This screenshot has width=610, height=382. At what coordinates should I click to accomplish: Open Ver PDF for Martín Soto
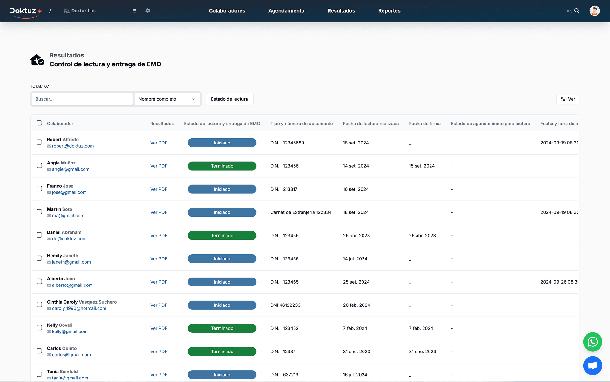[159, 212]
